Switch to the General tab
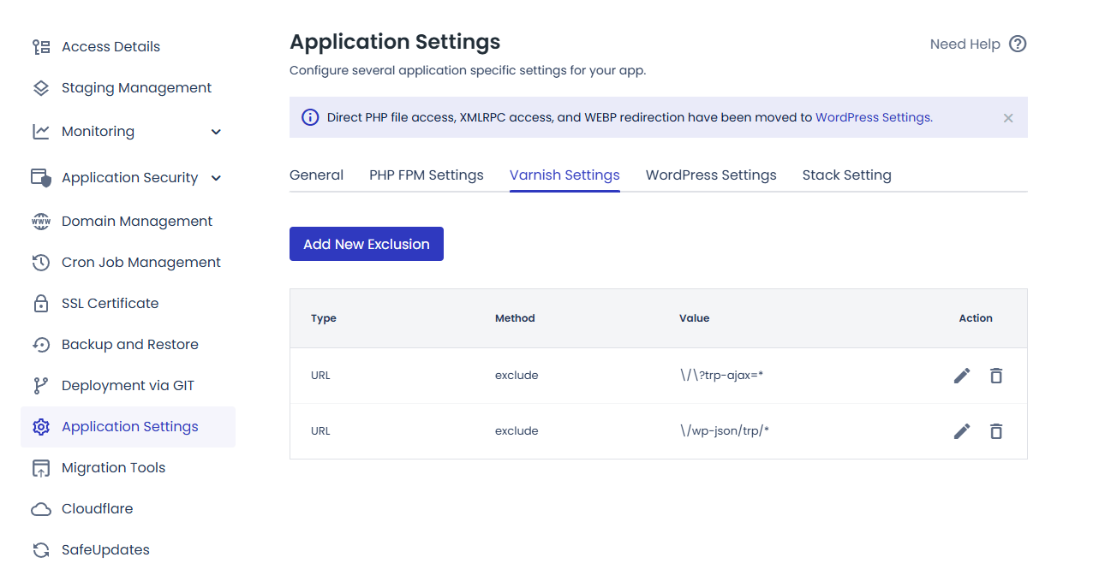 click(x=316, y=175)
